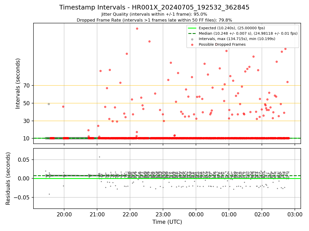Click the gray dot marker in the legend
309x231 pixels.
(192, 39)
